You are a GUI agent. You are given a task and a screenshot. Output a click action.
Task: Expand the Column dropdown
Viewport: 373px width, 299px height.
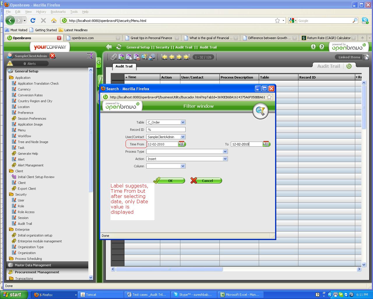coord(183,166)
